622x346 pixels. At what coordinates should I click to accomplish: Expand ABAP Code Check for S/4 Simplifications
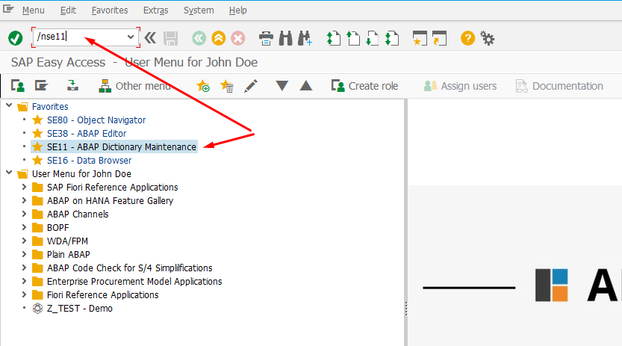[24, 268]
